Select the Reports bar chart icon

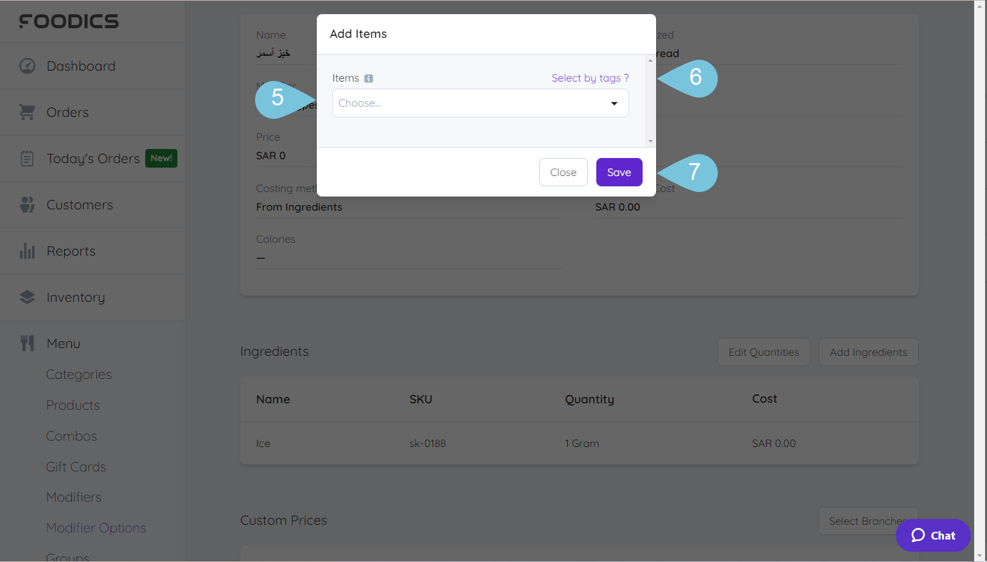27,250
